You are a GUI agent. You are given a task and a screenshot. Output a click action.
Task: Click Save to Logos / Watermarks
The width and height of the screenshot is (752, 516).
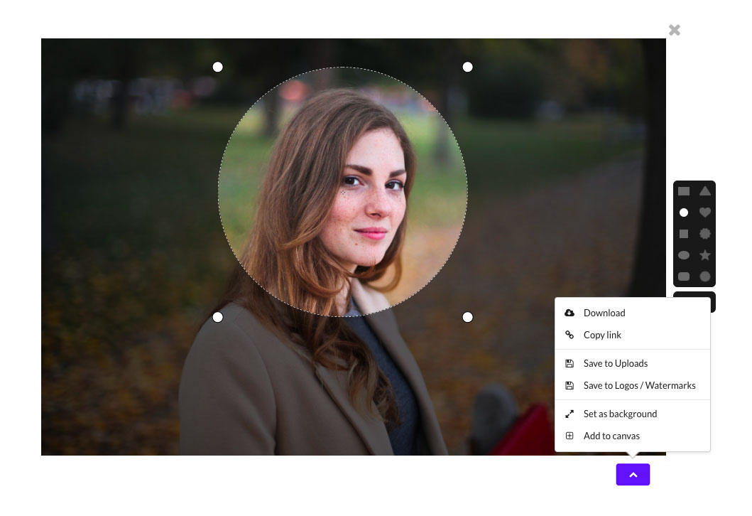click(639, 385)
